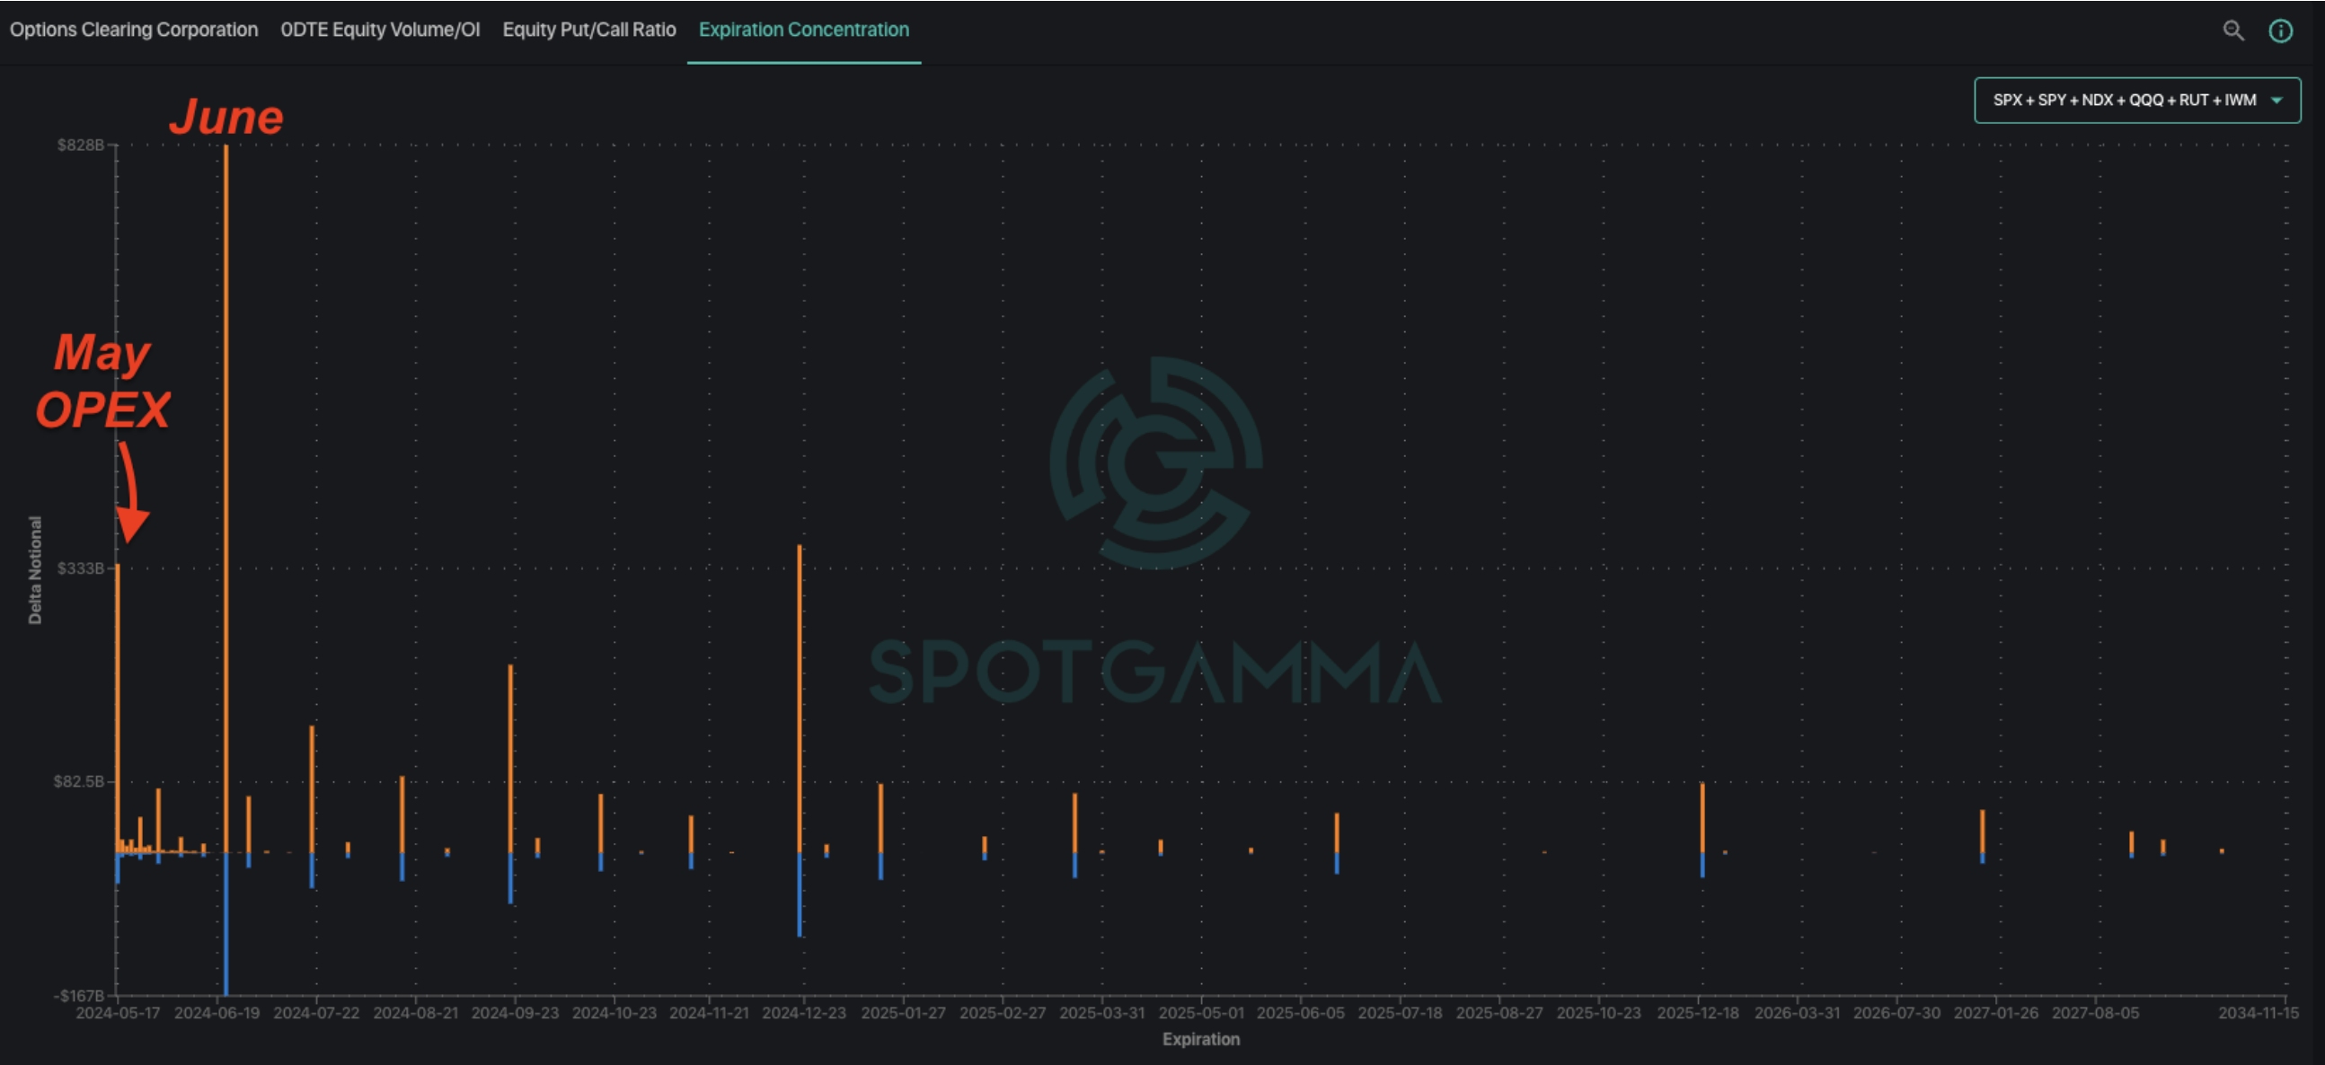
Task: Click the Delta Notional axis title
Action: (35, 569)
